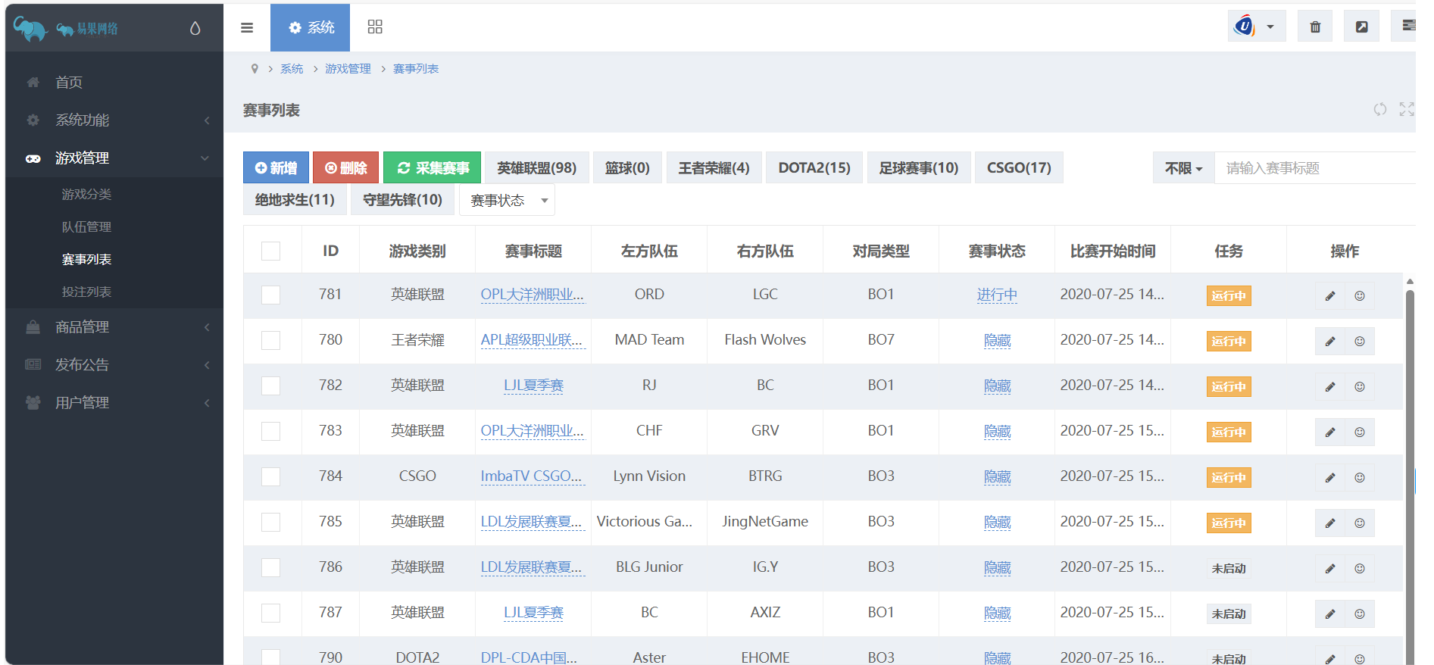Toggle the select-all header checkbox

click(x=270, y=251)
